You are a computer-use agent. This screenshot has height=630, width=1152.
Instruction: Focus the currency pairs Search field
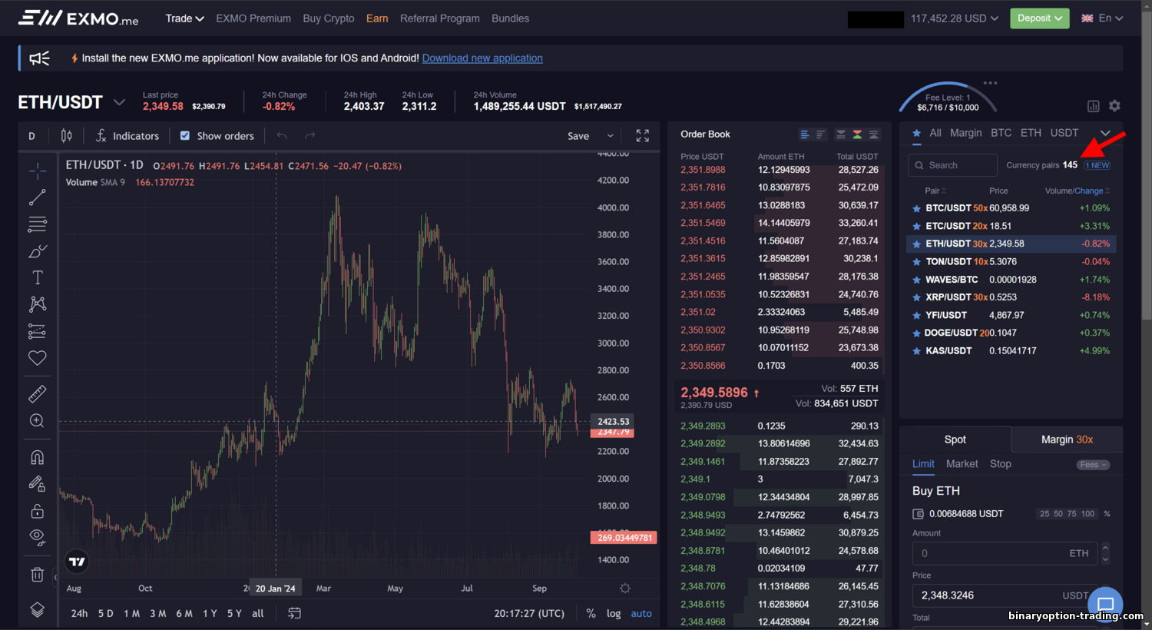pos(952,165)
